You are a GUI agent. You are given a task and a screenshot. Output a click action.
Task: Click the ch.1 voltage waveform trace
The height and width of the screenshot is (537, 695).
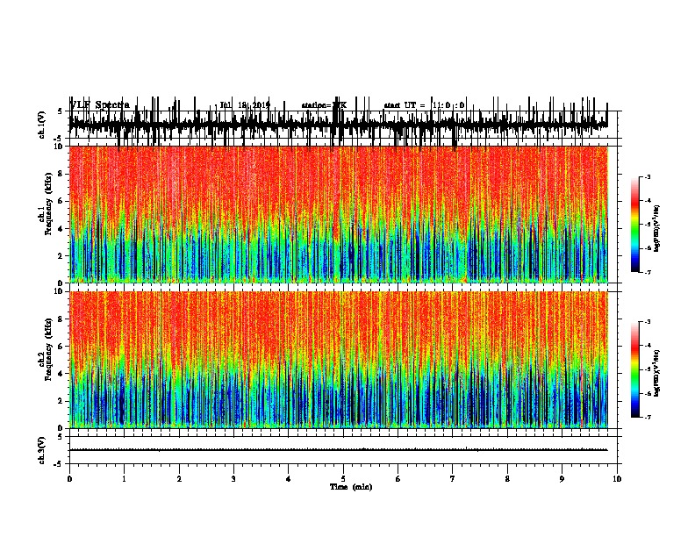[339, 123]
